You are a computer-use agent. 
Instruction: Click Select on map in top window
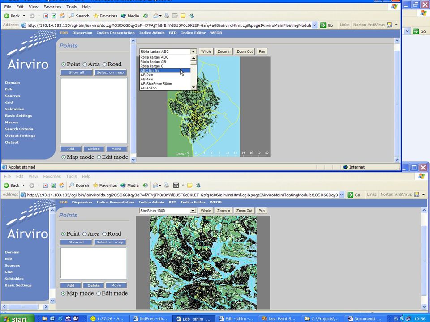pos(110,72)
